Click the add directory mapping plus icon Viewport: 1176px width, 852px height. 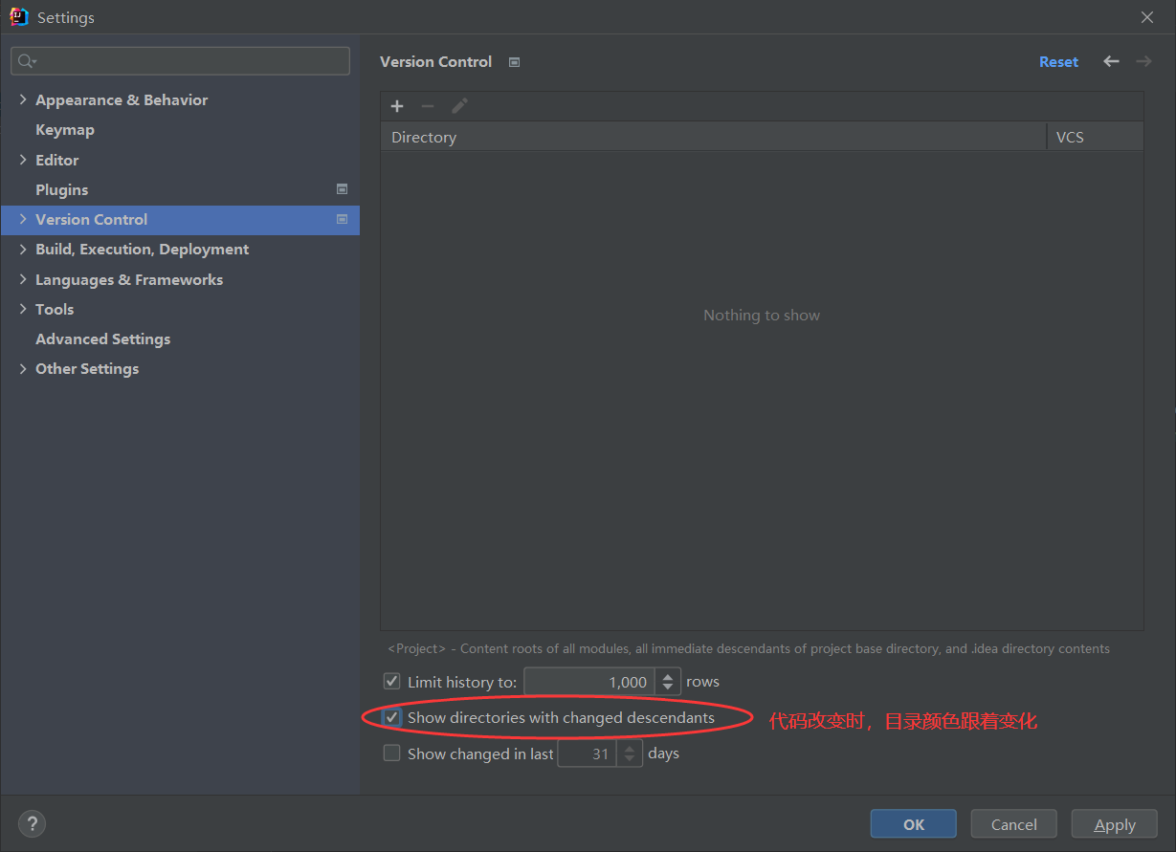point(397,106)
